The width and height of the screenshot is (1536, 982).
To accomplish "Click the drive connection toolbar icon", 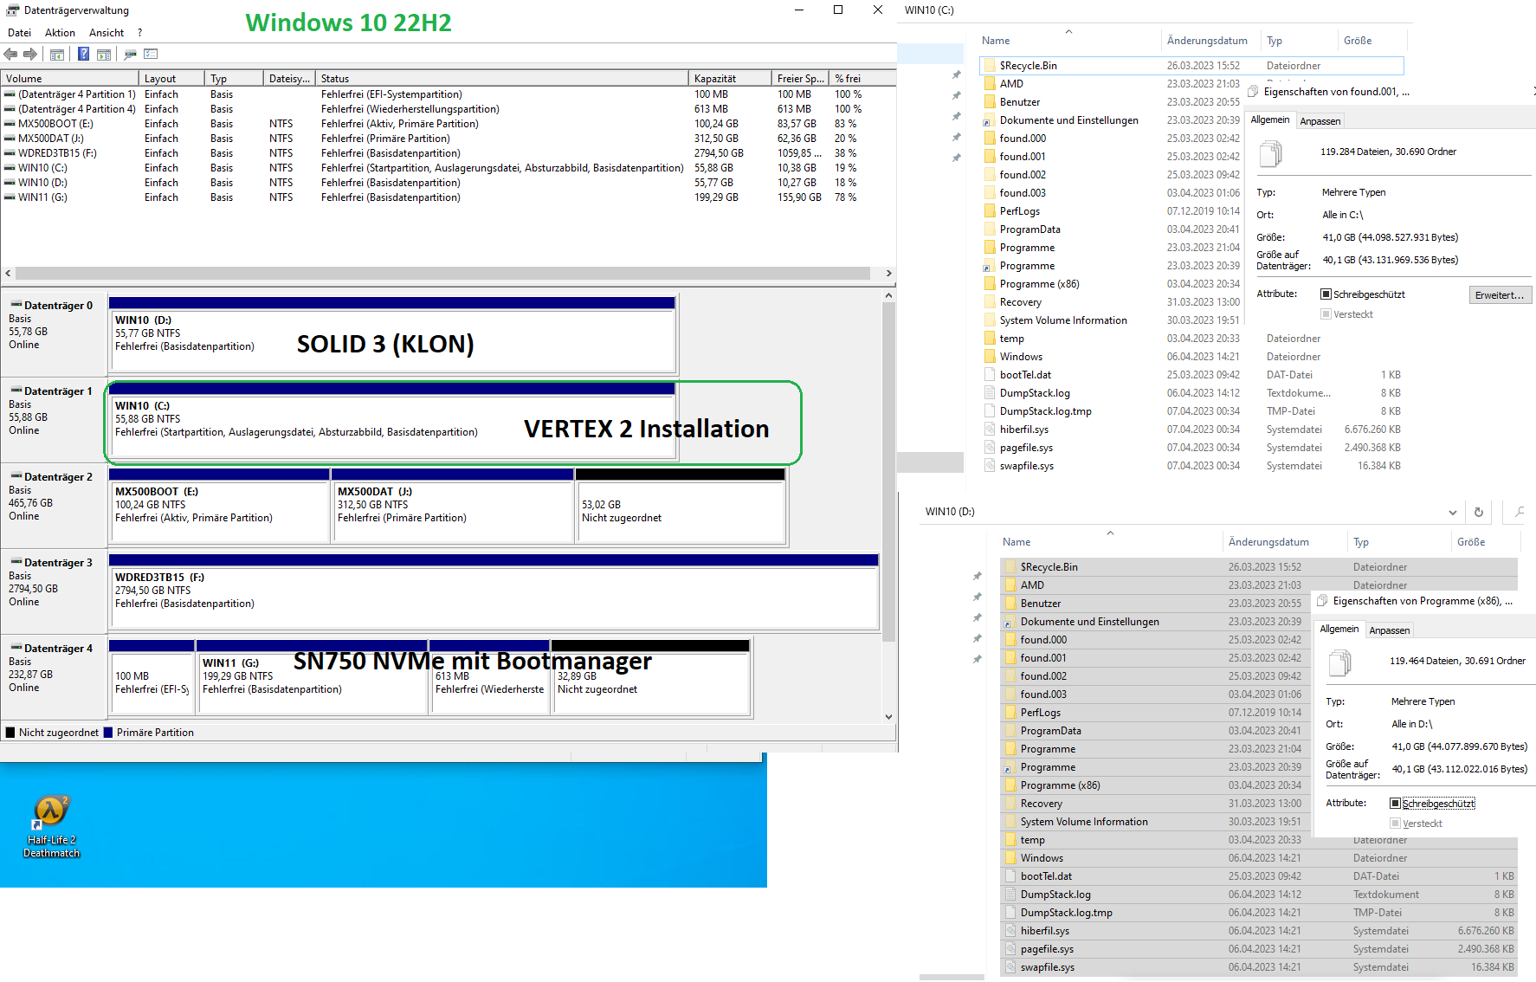I will point(130,55).
